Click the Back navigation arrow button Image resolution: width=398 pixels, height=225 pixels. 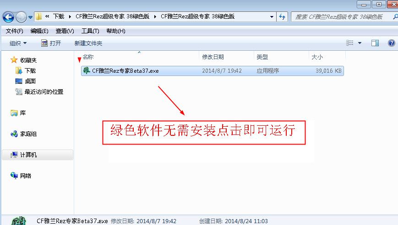8,17
